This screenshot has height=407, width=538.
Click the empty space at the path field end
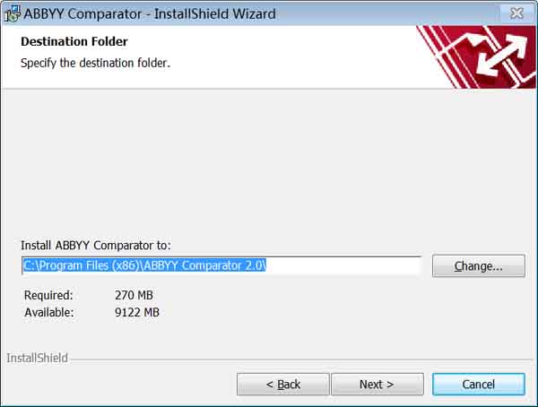tap(343, 265)
